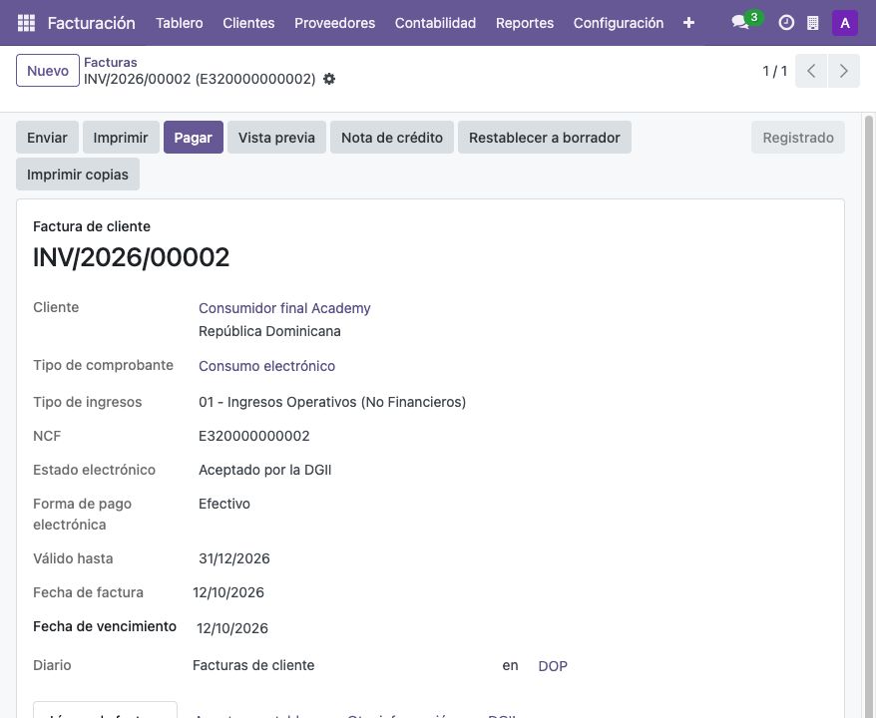Click Restablecer a borrador button
The width and height of the screenshot is (876, 718).
[x=544, y=138]
